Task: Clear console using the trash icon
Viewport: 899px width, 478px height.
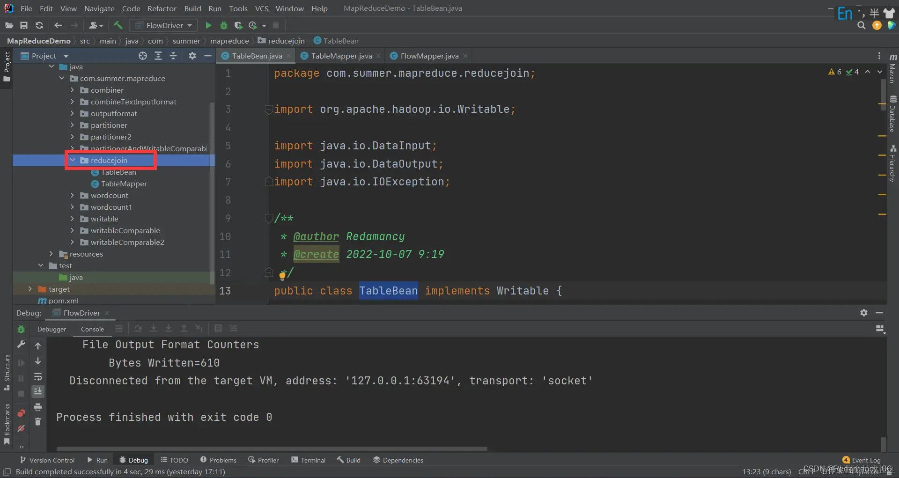Action: [38, 422]
